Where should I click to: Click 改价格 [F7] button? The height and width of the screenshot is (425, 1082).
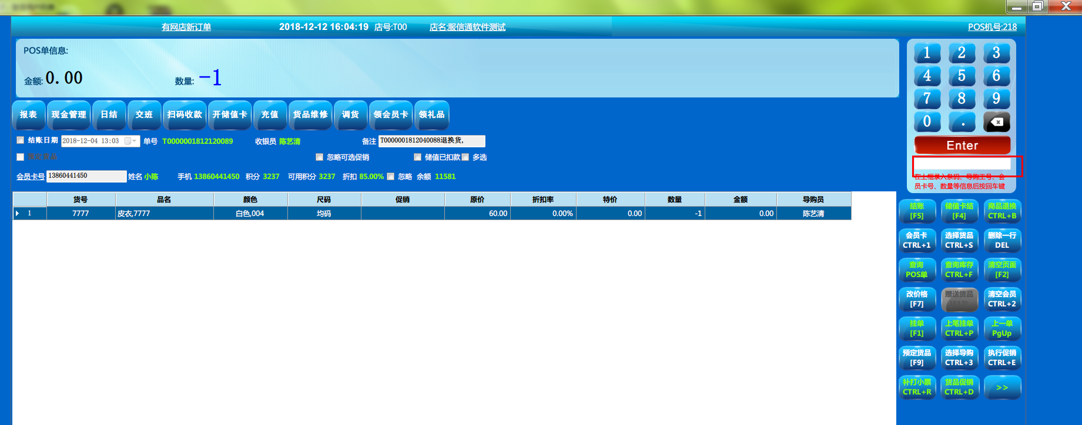point(917,299)
